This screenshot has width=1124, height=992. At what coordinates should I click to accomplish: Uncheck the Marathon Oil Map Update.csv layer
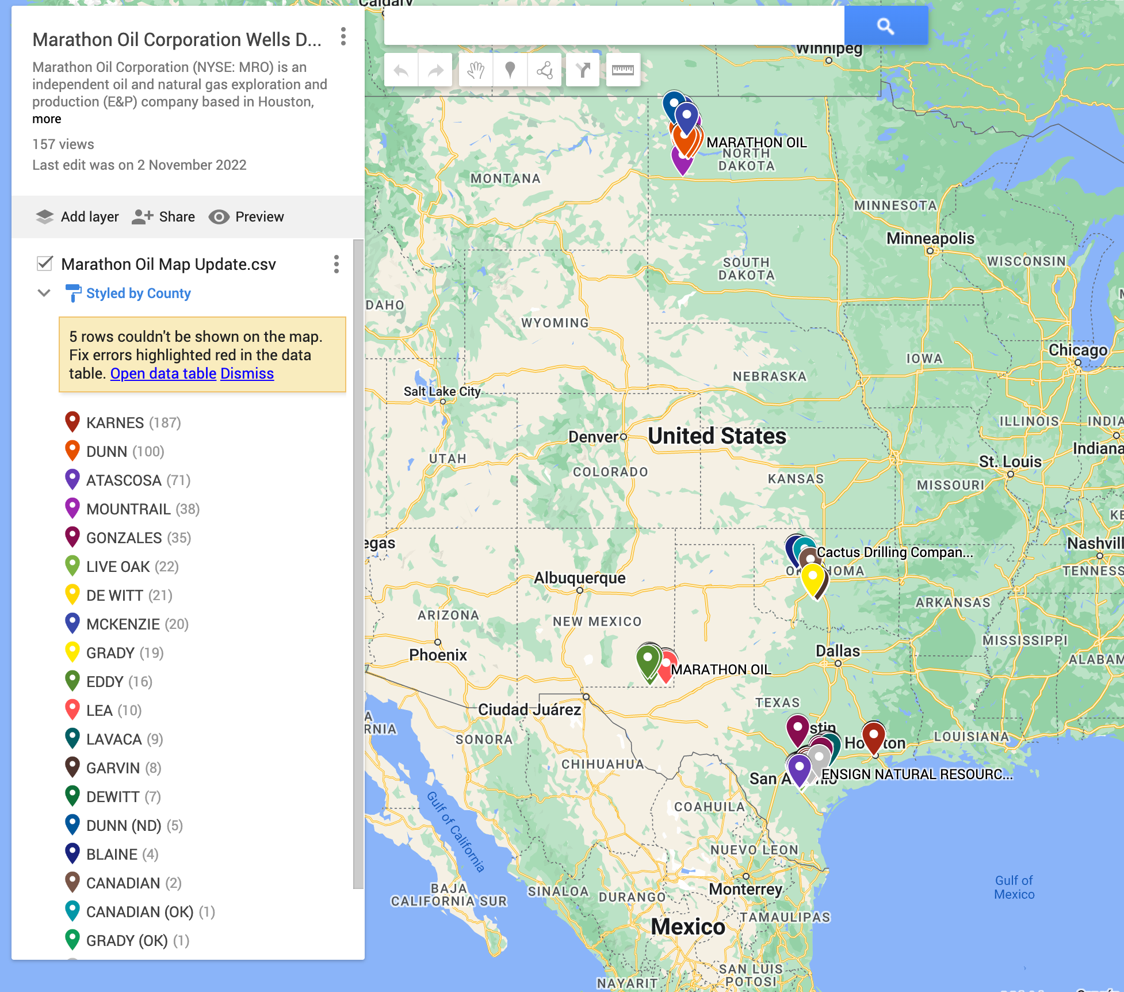(43, 264)
